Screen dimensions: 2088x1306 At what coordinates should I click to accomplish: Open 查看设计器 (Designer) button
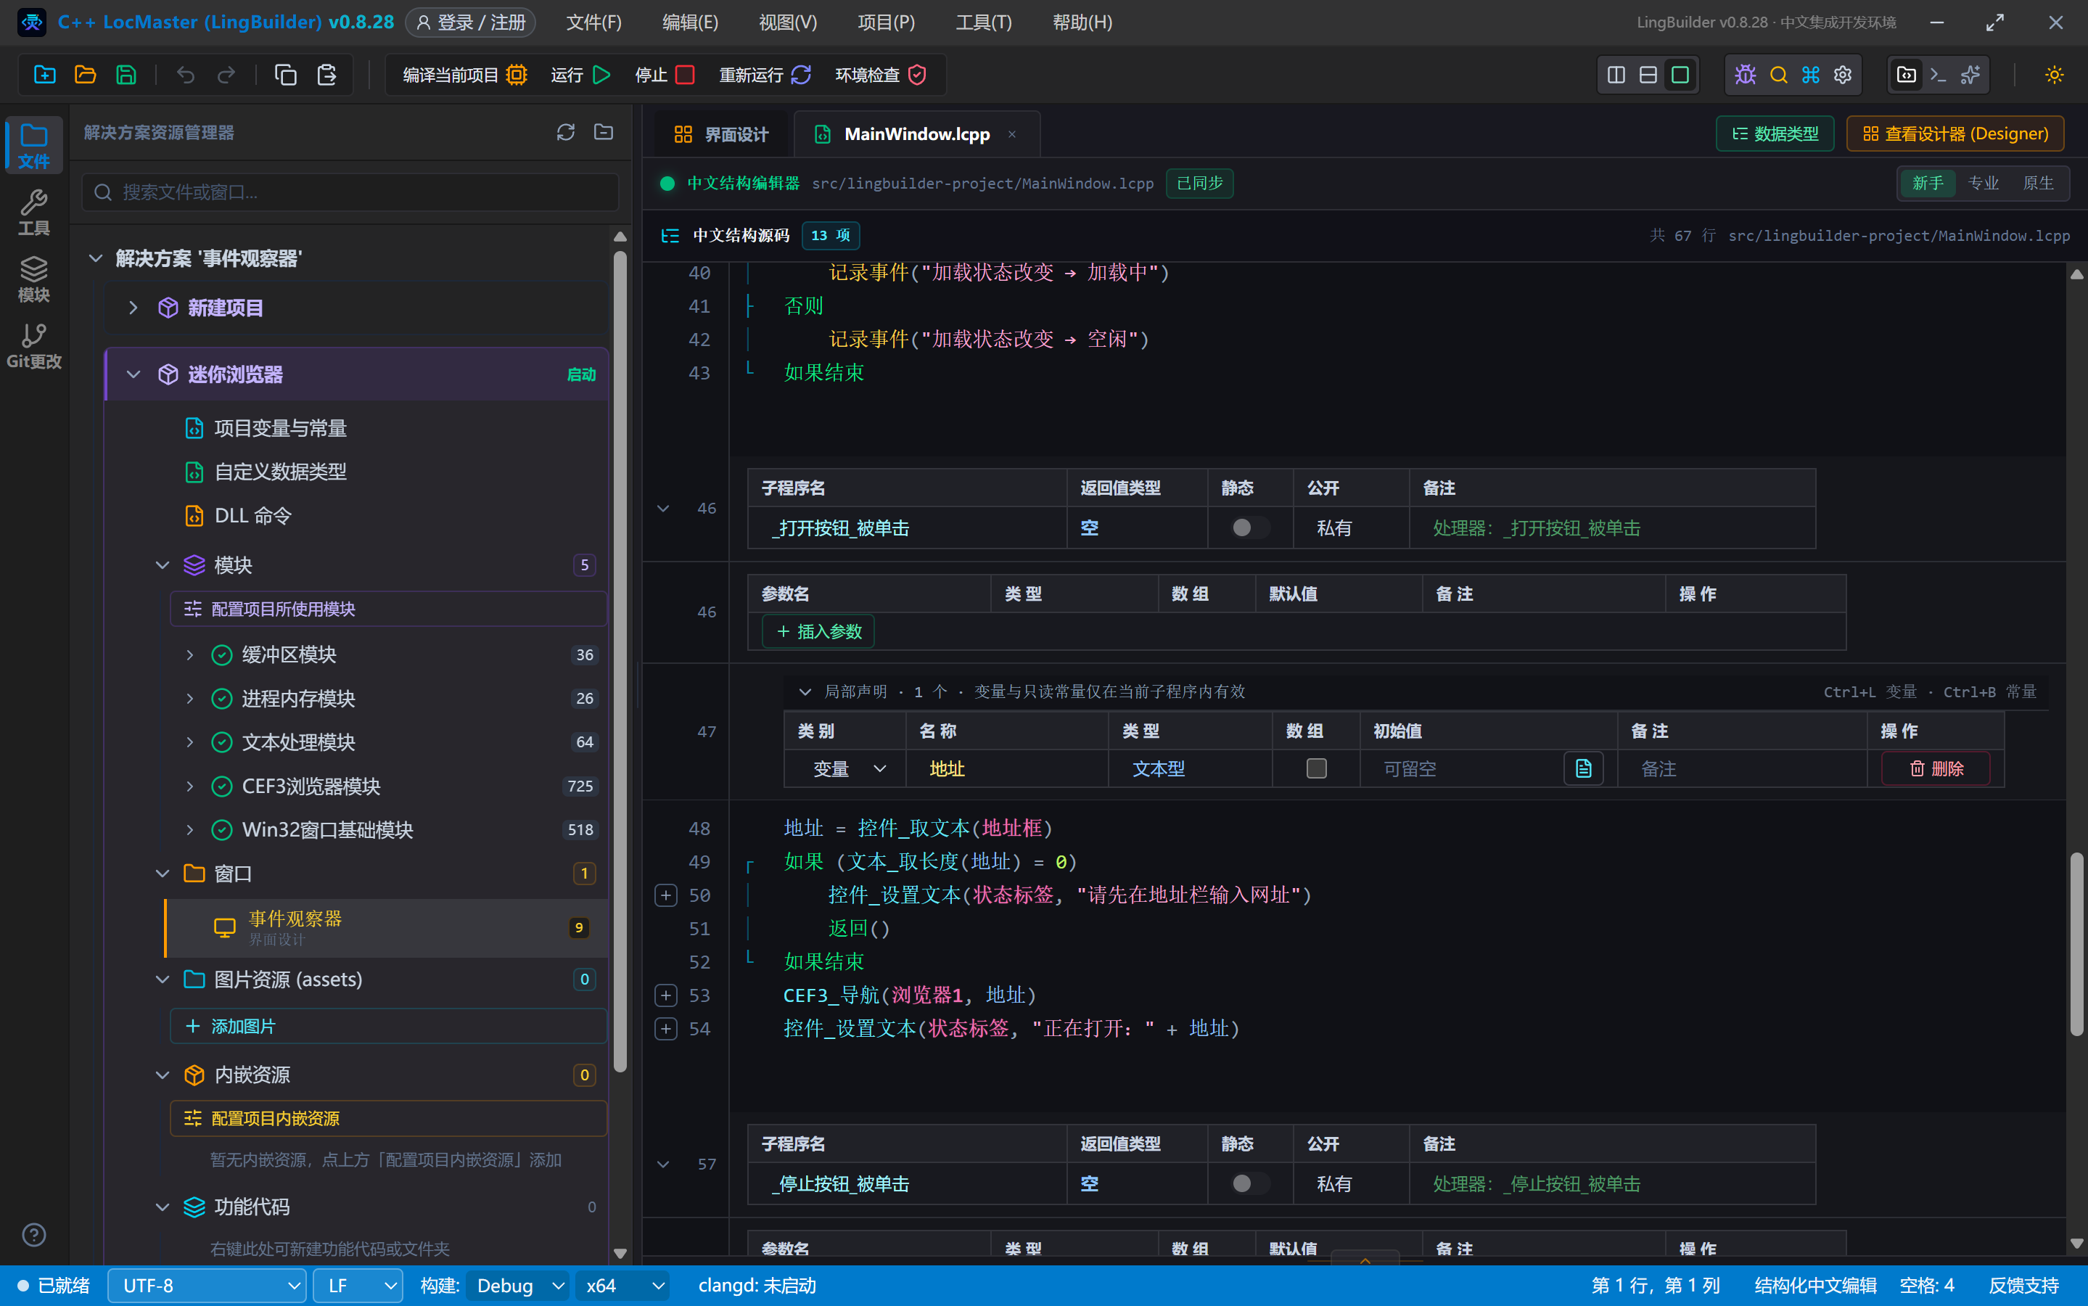coord(1955,134)
